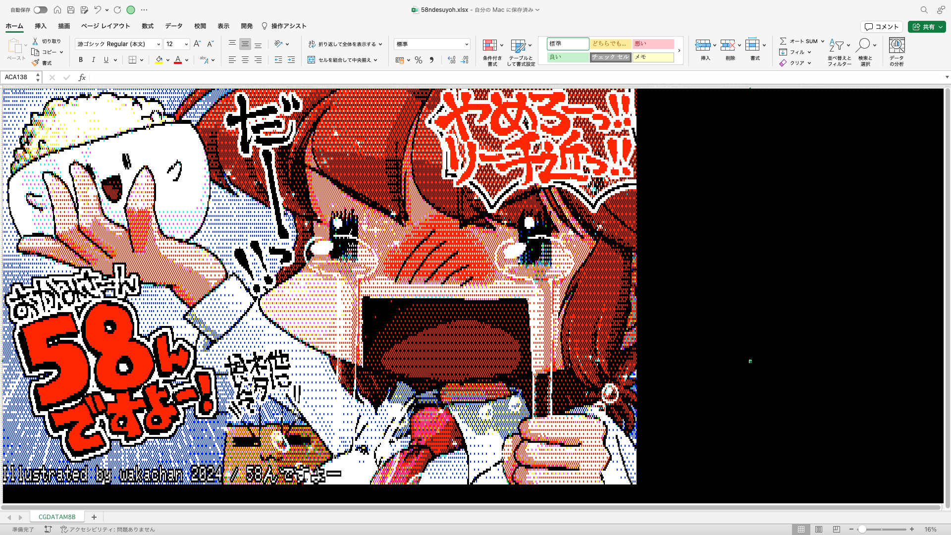Viewport: 951px width, 535px height.
Task: Click the comma style icon
Action: [x=431, y=60]
